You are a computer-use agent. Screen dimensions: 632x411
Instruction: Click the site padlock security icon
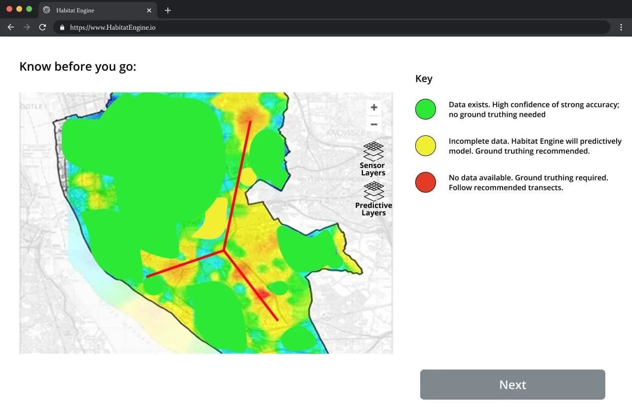pyautogui.click(x=62, y=28)
